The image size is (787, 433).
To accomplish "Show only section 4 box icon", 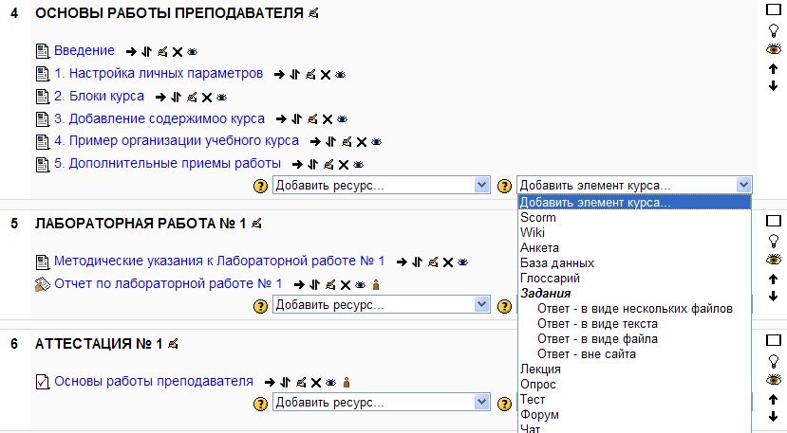I will [x=774, y=9].
